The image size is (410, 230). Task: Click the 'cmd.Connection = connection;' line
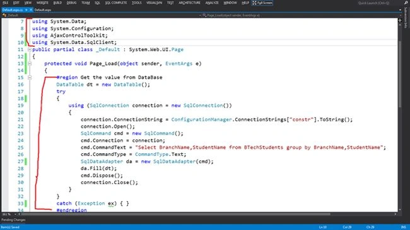pyautogui.click(x=123, y=140)
